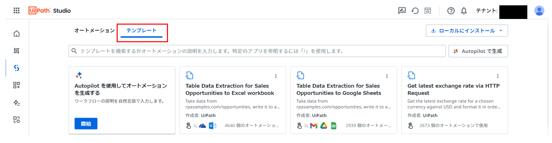Screen dimensions: 552x143
Task: Open more options on exchange rate card
Action: pos(498,76)
